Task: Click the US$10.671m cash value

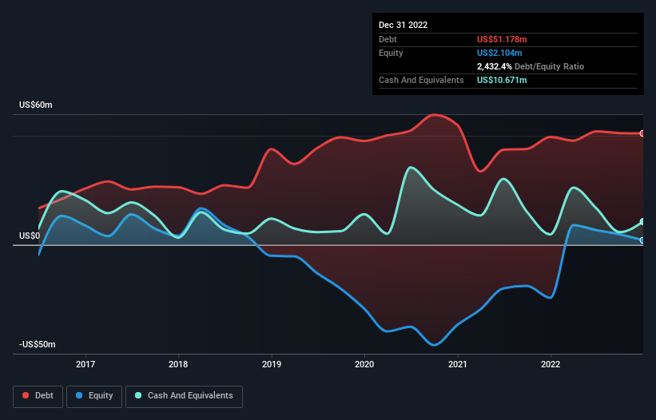Action: [502, 80]
